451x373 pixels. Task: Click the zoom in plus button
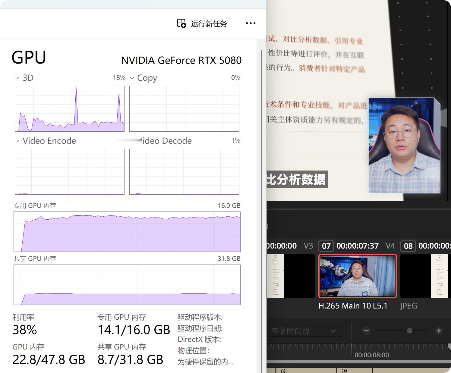pos(439,331)
